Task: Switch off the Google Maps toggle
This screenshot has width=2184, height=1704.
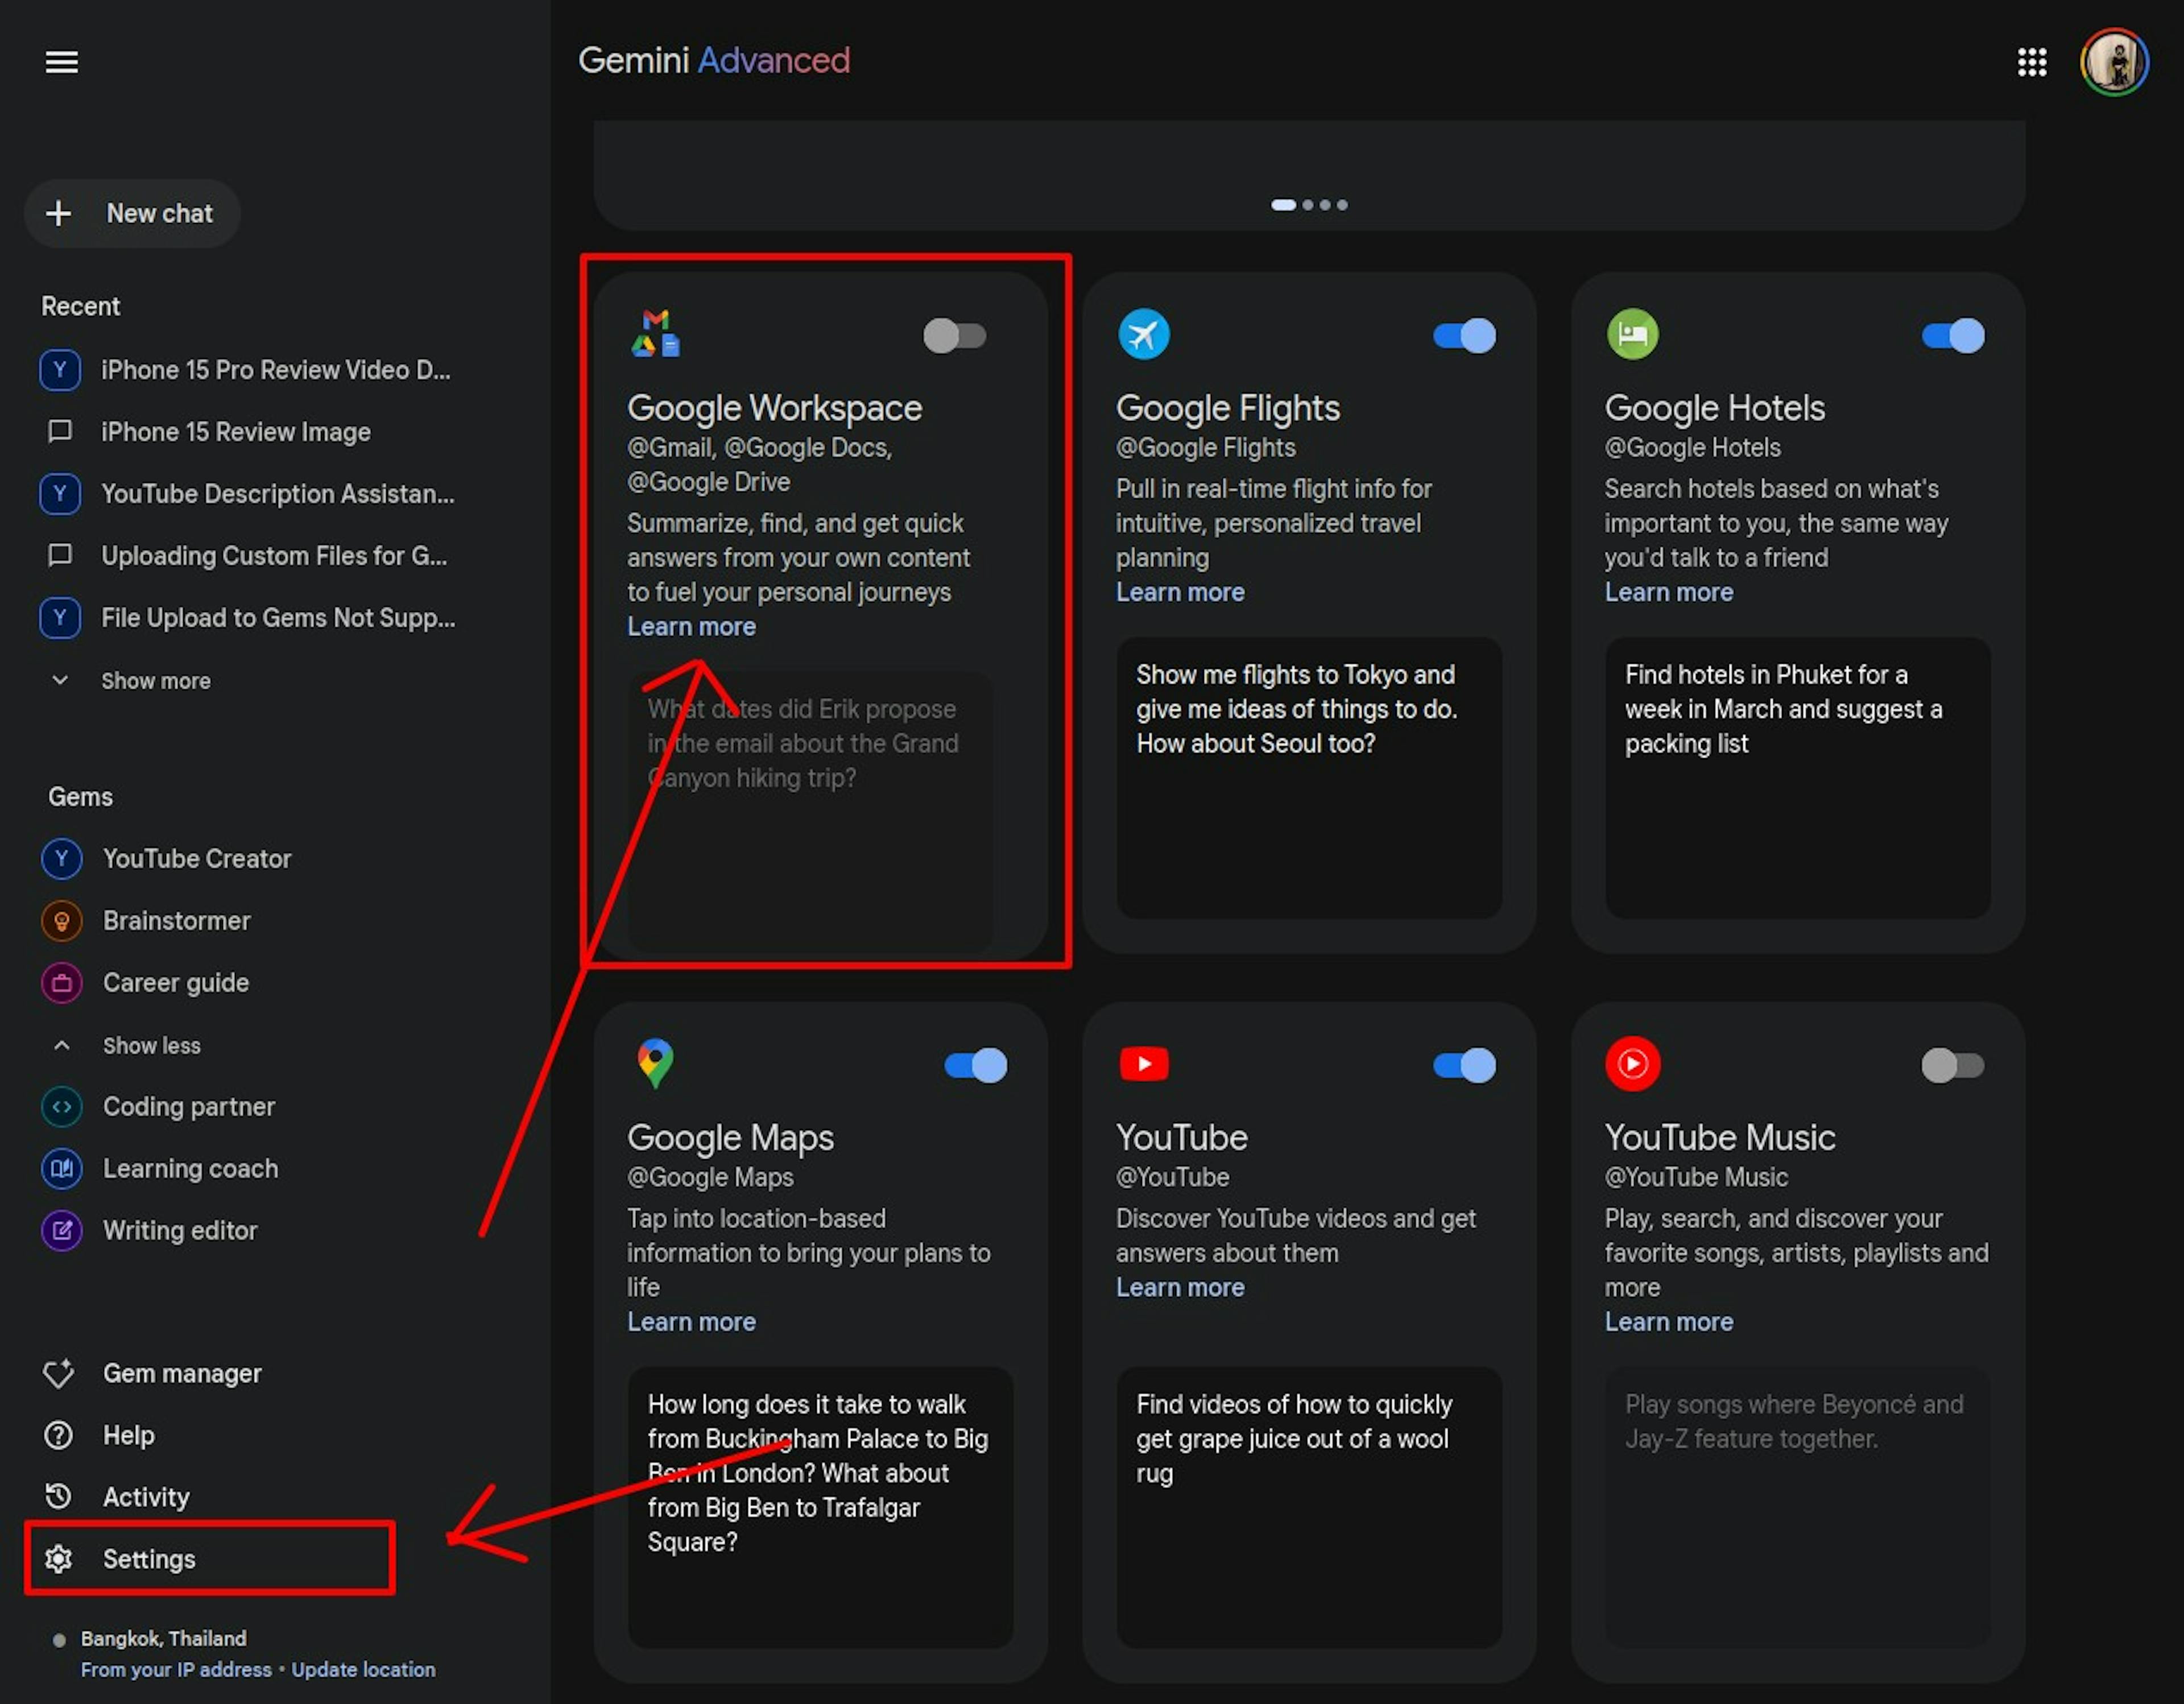Action: tap(976, 1065)
